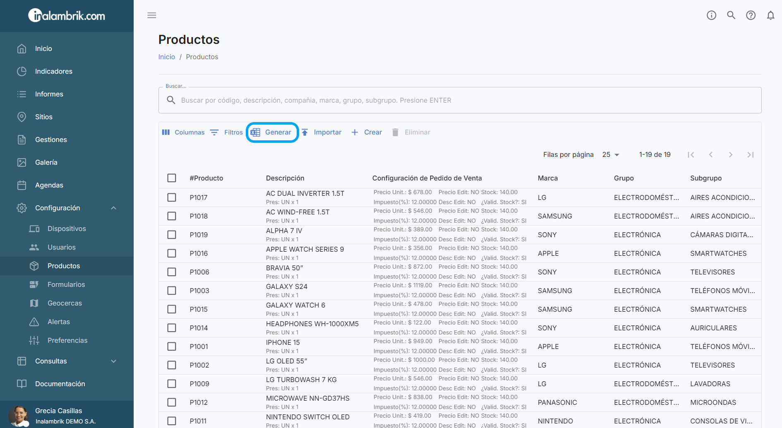The image size is (782, 428).
Task: Collapse the Configuración section chevron
Action: tap(114, 208)
